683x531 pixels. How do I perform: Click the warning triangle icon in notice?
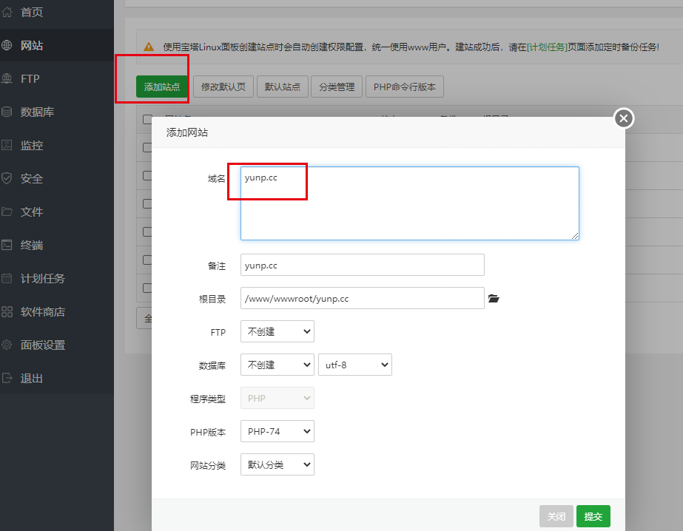149,47
